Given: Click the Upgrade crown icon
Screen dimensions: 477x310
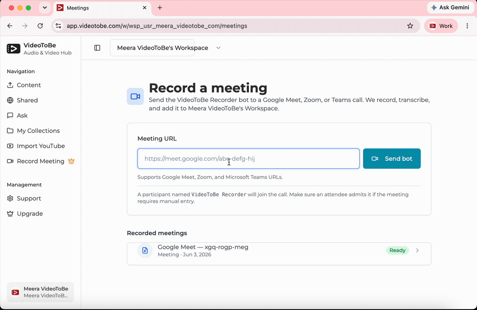Looking at the screenshot, I should pyautogui.click(x=10, y=214).
